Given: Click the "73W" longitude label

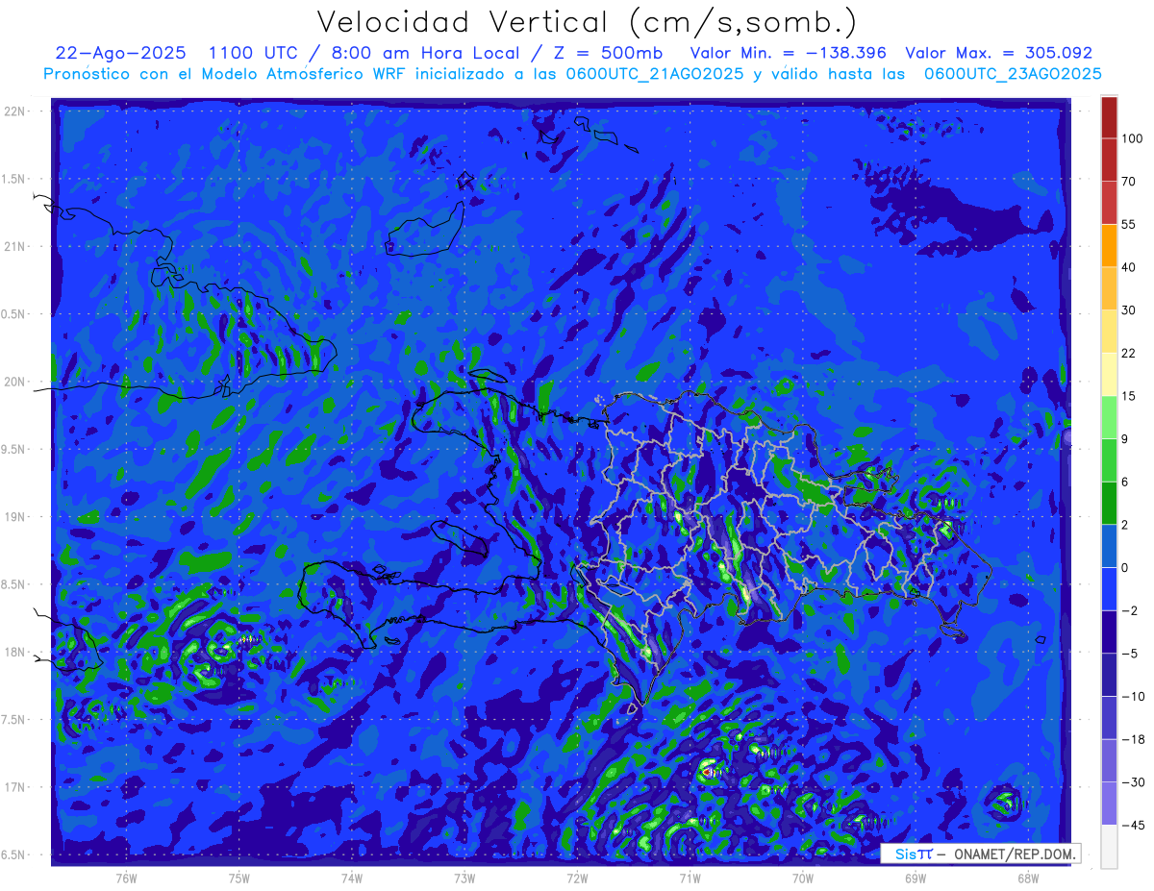Looking at the screenshot, I should coord(464,879).
